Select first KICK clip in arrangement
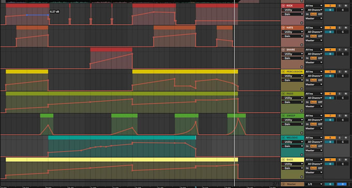 click(x=27, y=6)
